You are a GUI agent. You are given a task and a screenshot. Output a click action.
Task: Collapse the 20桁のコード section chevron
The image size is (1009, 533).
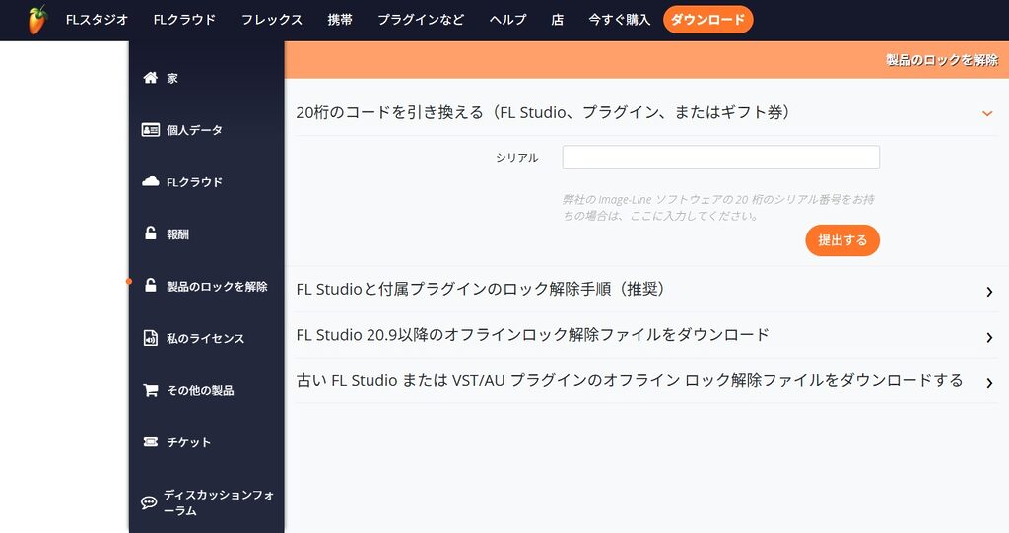point(987,114)
